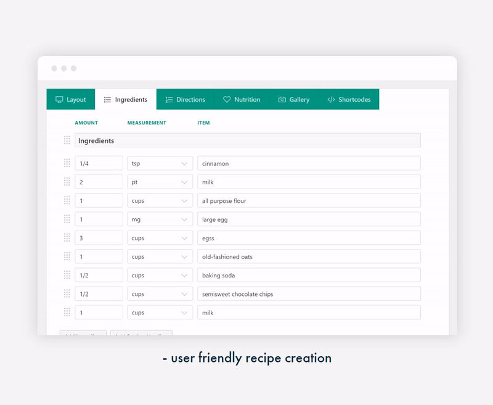493x405 pixels.
Task: Click drag handle beside old-fashioned oats row
Action: pyautogui.click(x=67, y=256)
